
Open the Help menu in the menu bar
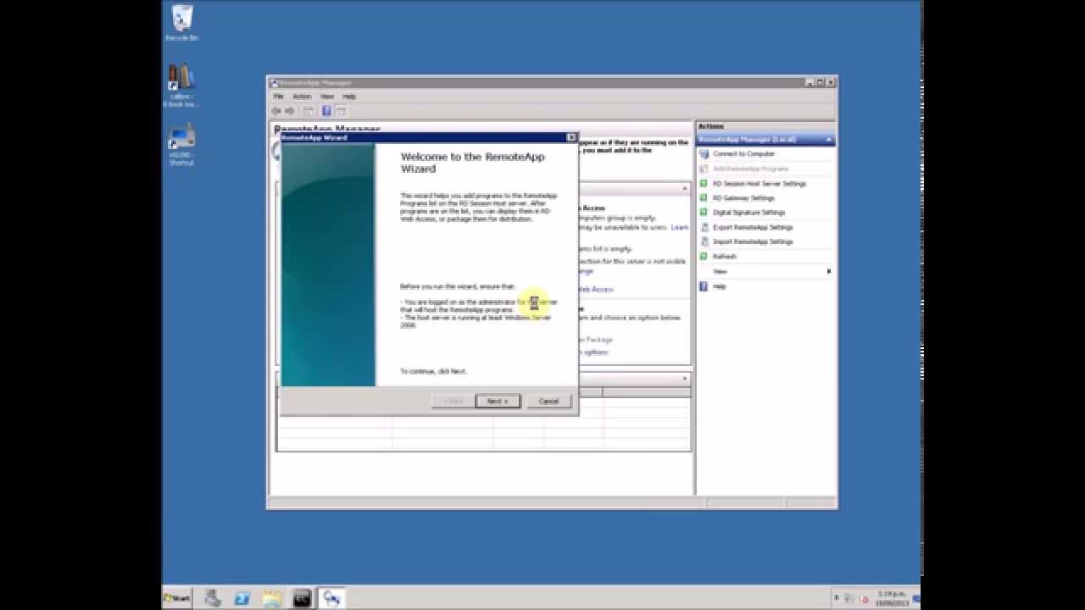(348, 97)
